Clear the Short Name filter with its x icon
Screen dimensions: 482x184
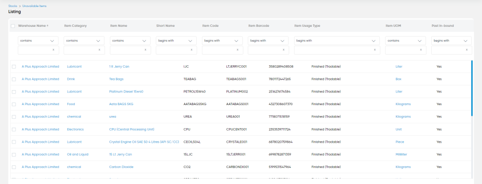tap(192, 50)
